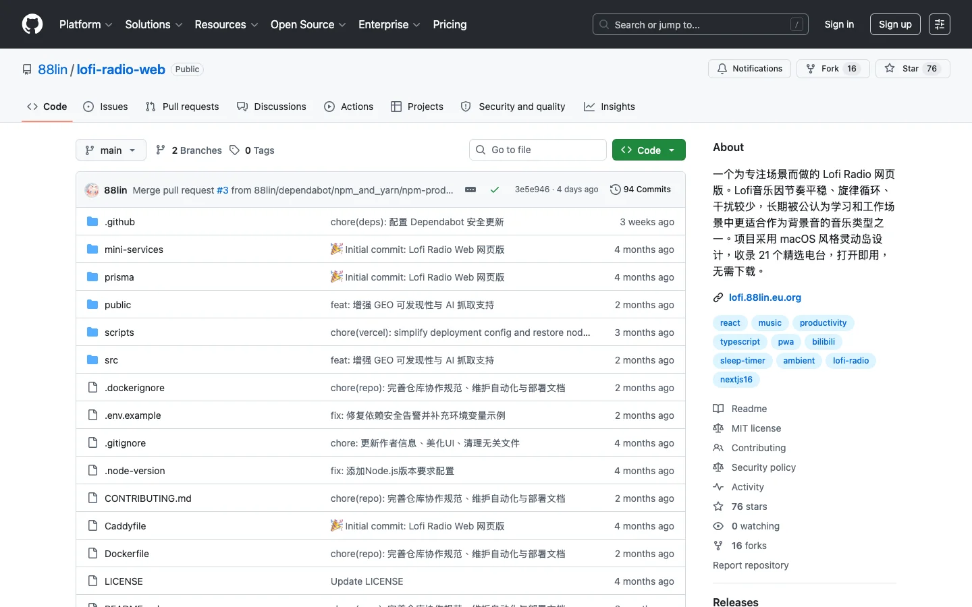The height and width of the screenshot is (607, 972).
Task: Open commit hash 3e5e946
Action: [x=533, y=190]
